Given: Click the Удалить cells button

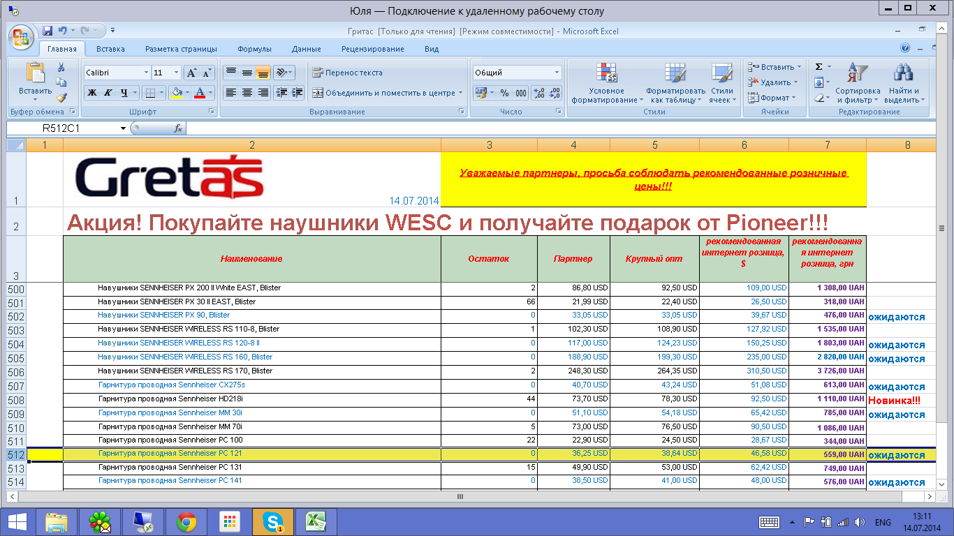Looking at the screenshot, I should click(x=772, y=82).
